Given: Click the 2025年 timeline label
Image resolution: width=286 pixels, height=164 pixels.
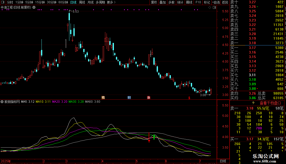Looking at the screenshot, I should [6, 161].
